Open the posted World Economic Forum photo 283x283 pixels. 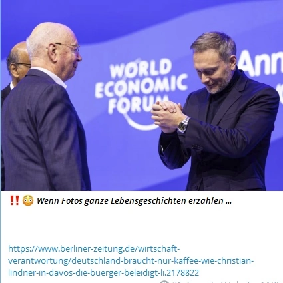[x=142, y=95]
